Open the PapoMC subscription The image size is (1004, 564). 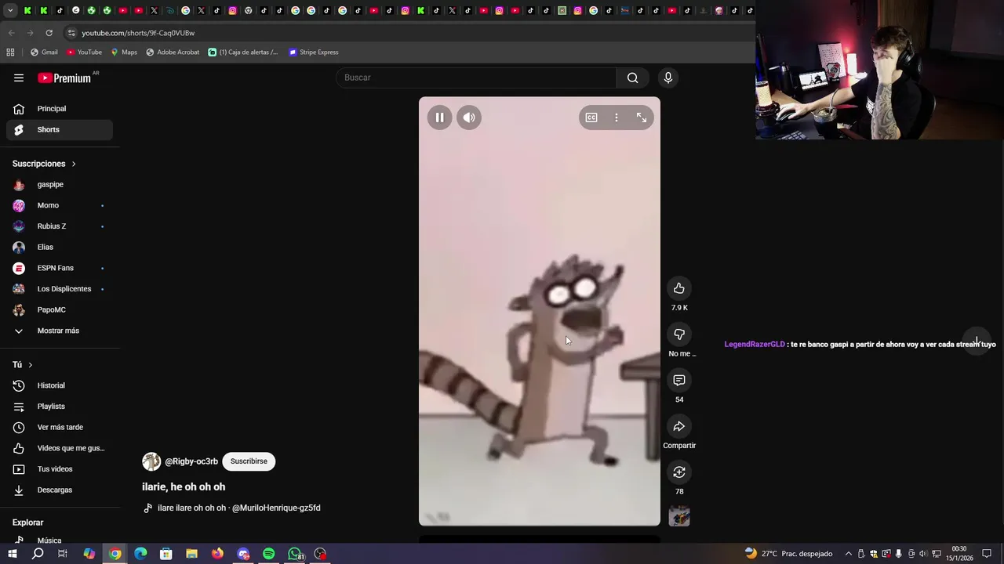point(60,310)
